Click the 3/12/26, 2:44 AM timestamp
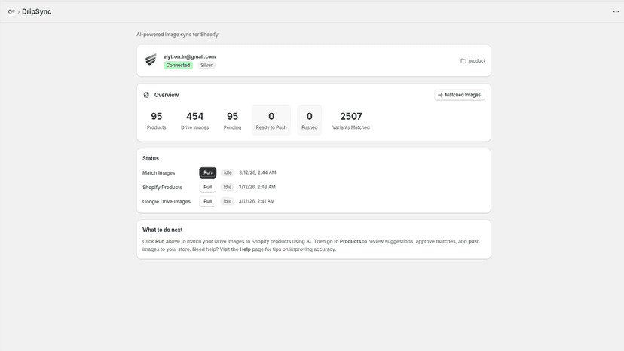624x351 pixels. pos(258,172)
